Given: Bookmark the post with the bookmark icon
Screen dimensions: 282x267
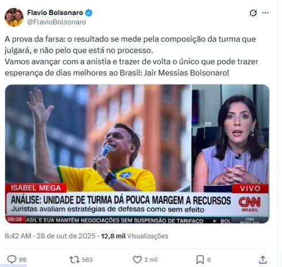Looking at the screenshot, I should point(200,260).
